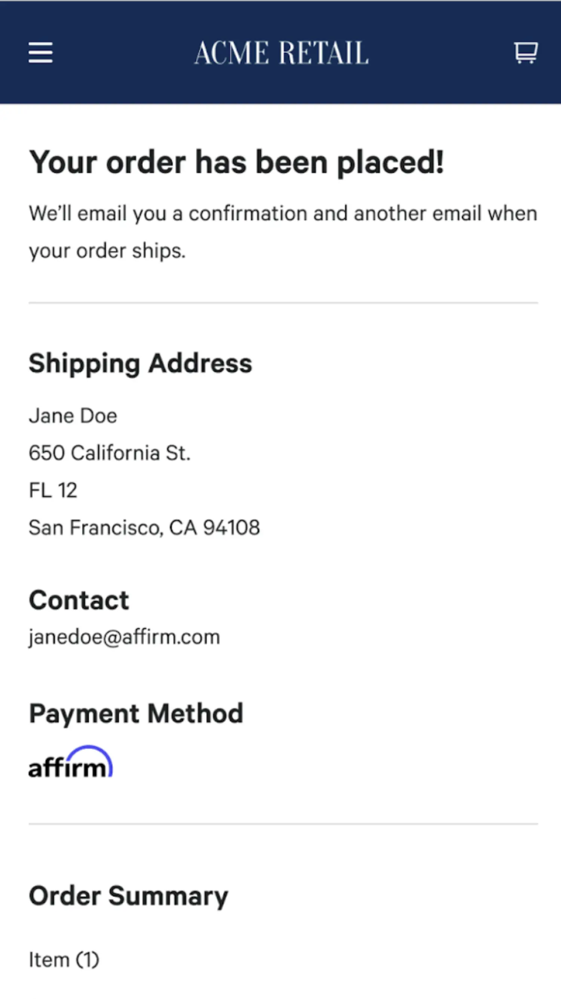Open the hamburger navigation menu
This screenshot has height=999, width=561.
click(x=40, y=52)
